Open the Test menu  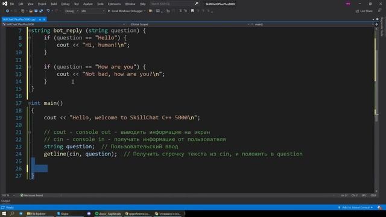pos(77,4)
